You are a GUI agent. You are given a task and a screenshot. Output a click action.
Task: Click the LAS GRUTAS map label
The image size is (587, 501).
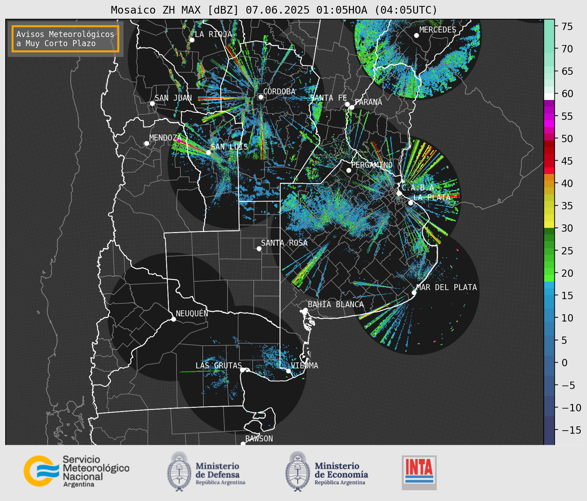tap(219, 365)
